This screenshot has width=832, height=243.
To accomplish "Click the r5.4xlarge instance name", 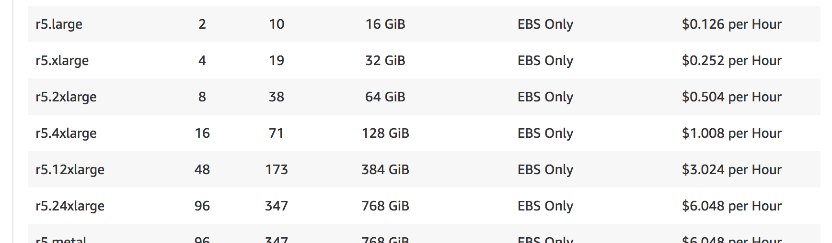I will [66, 133].
